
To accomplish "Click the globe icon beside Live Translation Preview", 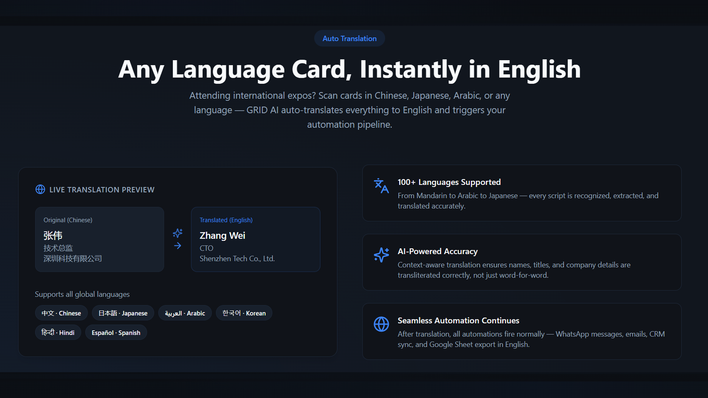I will 40,189.
